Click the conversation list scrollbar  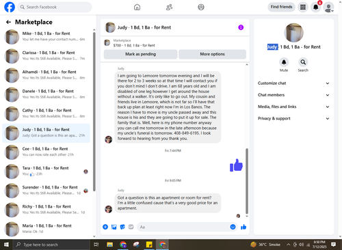(x=94, y=111)
